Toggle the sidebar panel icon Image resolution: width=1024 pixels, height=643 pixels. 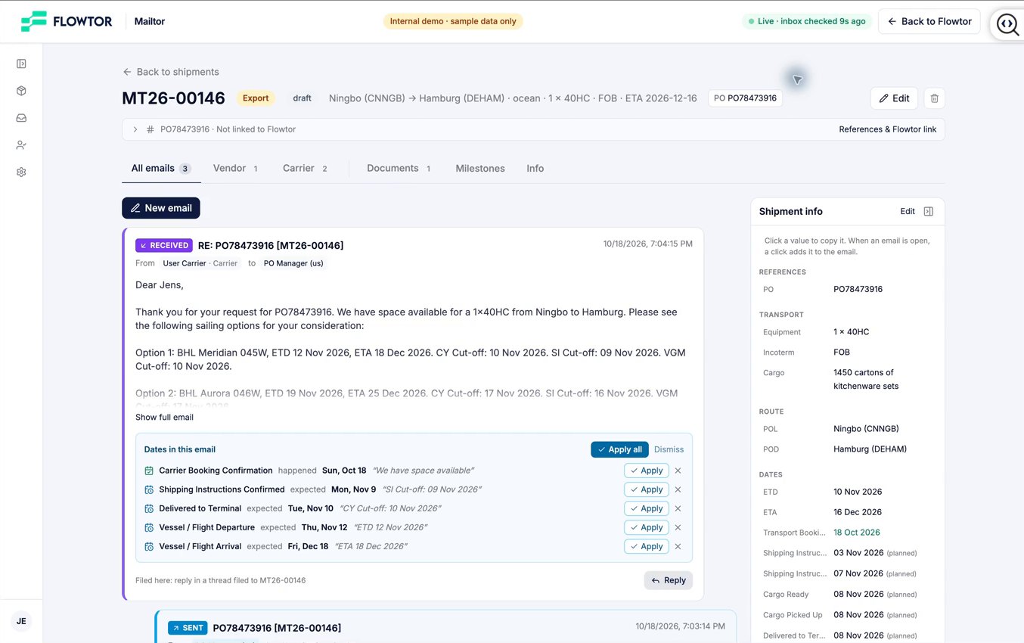[21, 64]
